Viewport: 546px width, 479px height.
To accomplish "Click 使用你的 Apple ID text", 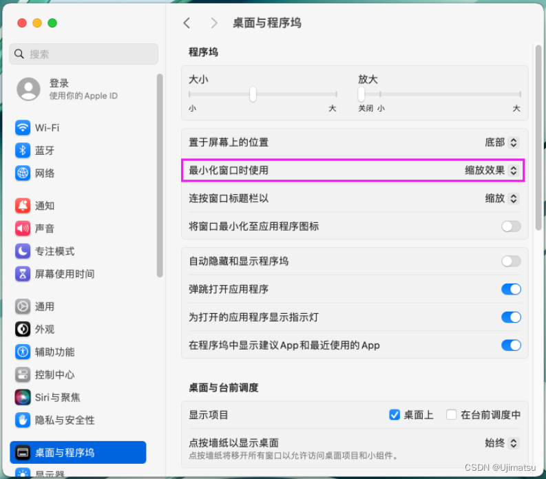I will 83,96.
